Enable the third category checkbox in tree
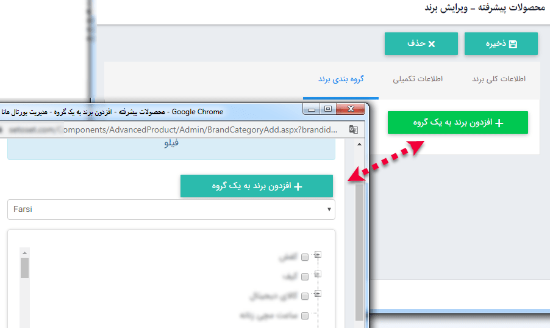Screen dimensions: 550x328 pos(305,297)
